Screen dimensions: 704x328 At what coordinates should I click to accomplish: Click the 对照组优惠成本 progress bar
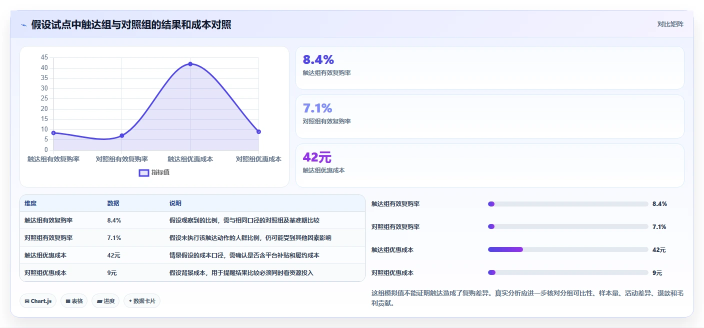[568, 273]
